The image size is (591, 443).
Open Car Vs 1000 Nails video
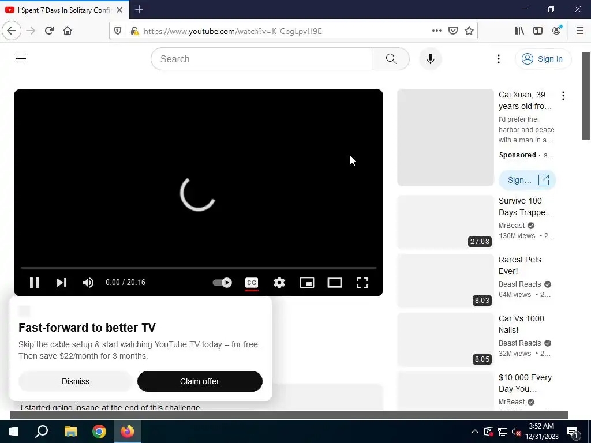coord(521,324)
